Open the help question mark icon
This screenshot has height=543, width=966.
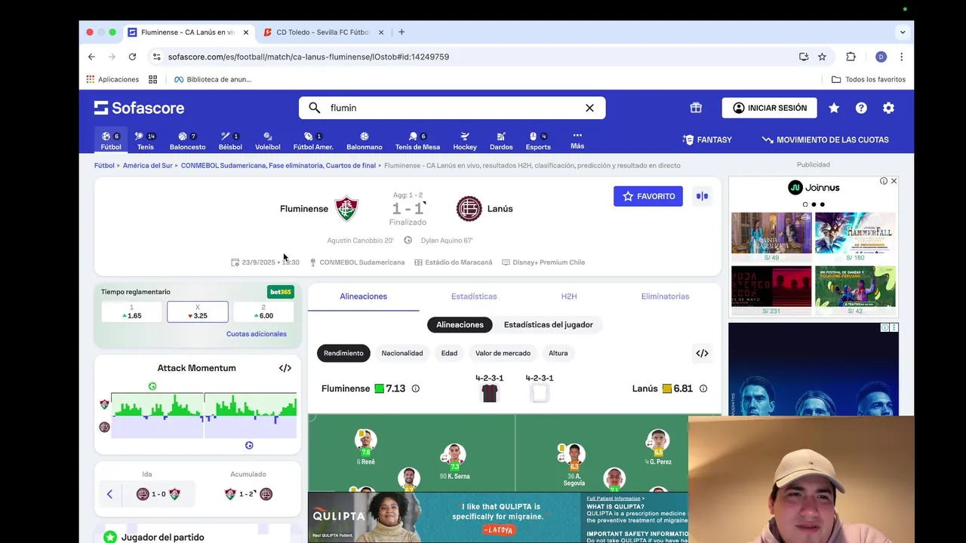coord(861,108)
